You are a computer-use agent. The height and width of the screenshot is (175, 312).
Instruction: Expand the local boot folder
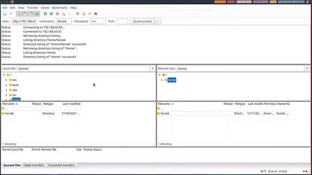click(x=6, y=85)
